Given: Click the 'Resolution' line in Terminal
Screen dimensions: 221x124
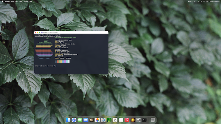Looking at the screenshot, I should click(x=61, y=48).
